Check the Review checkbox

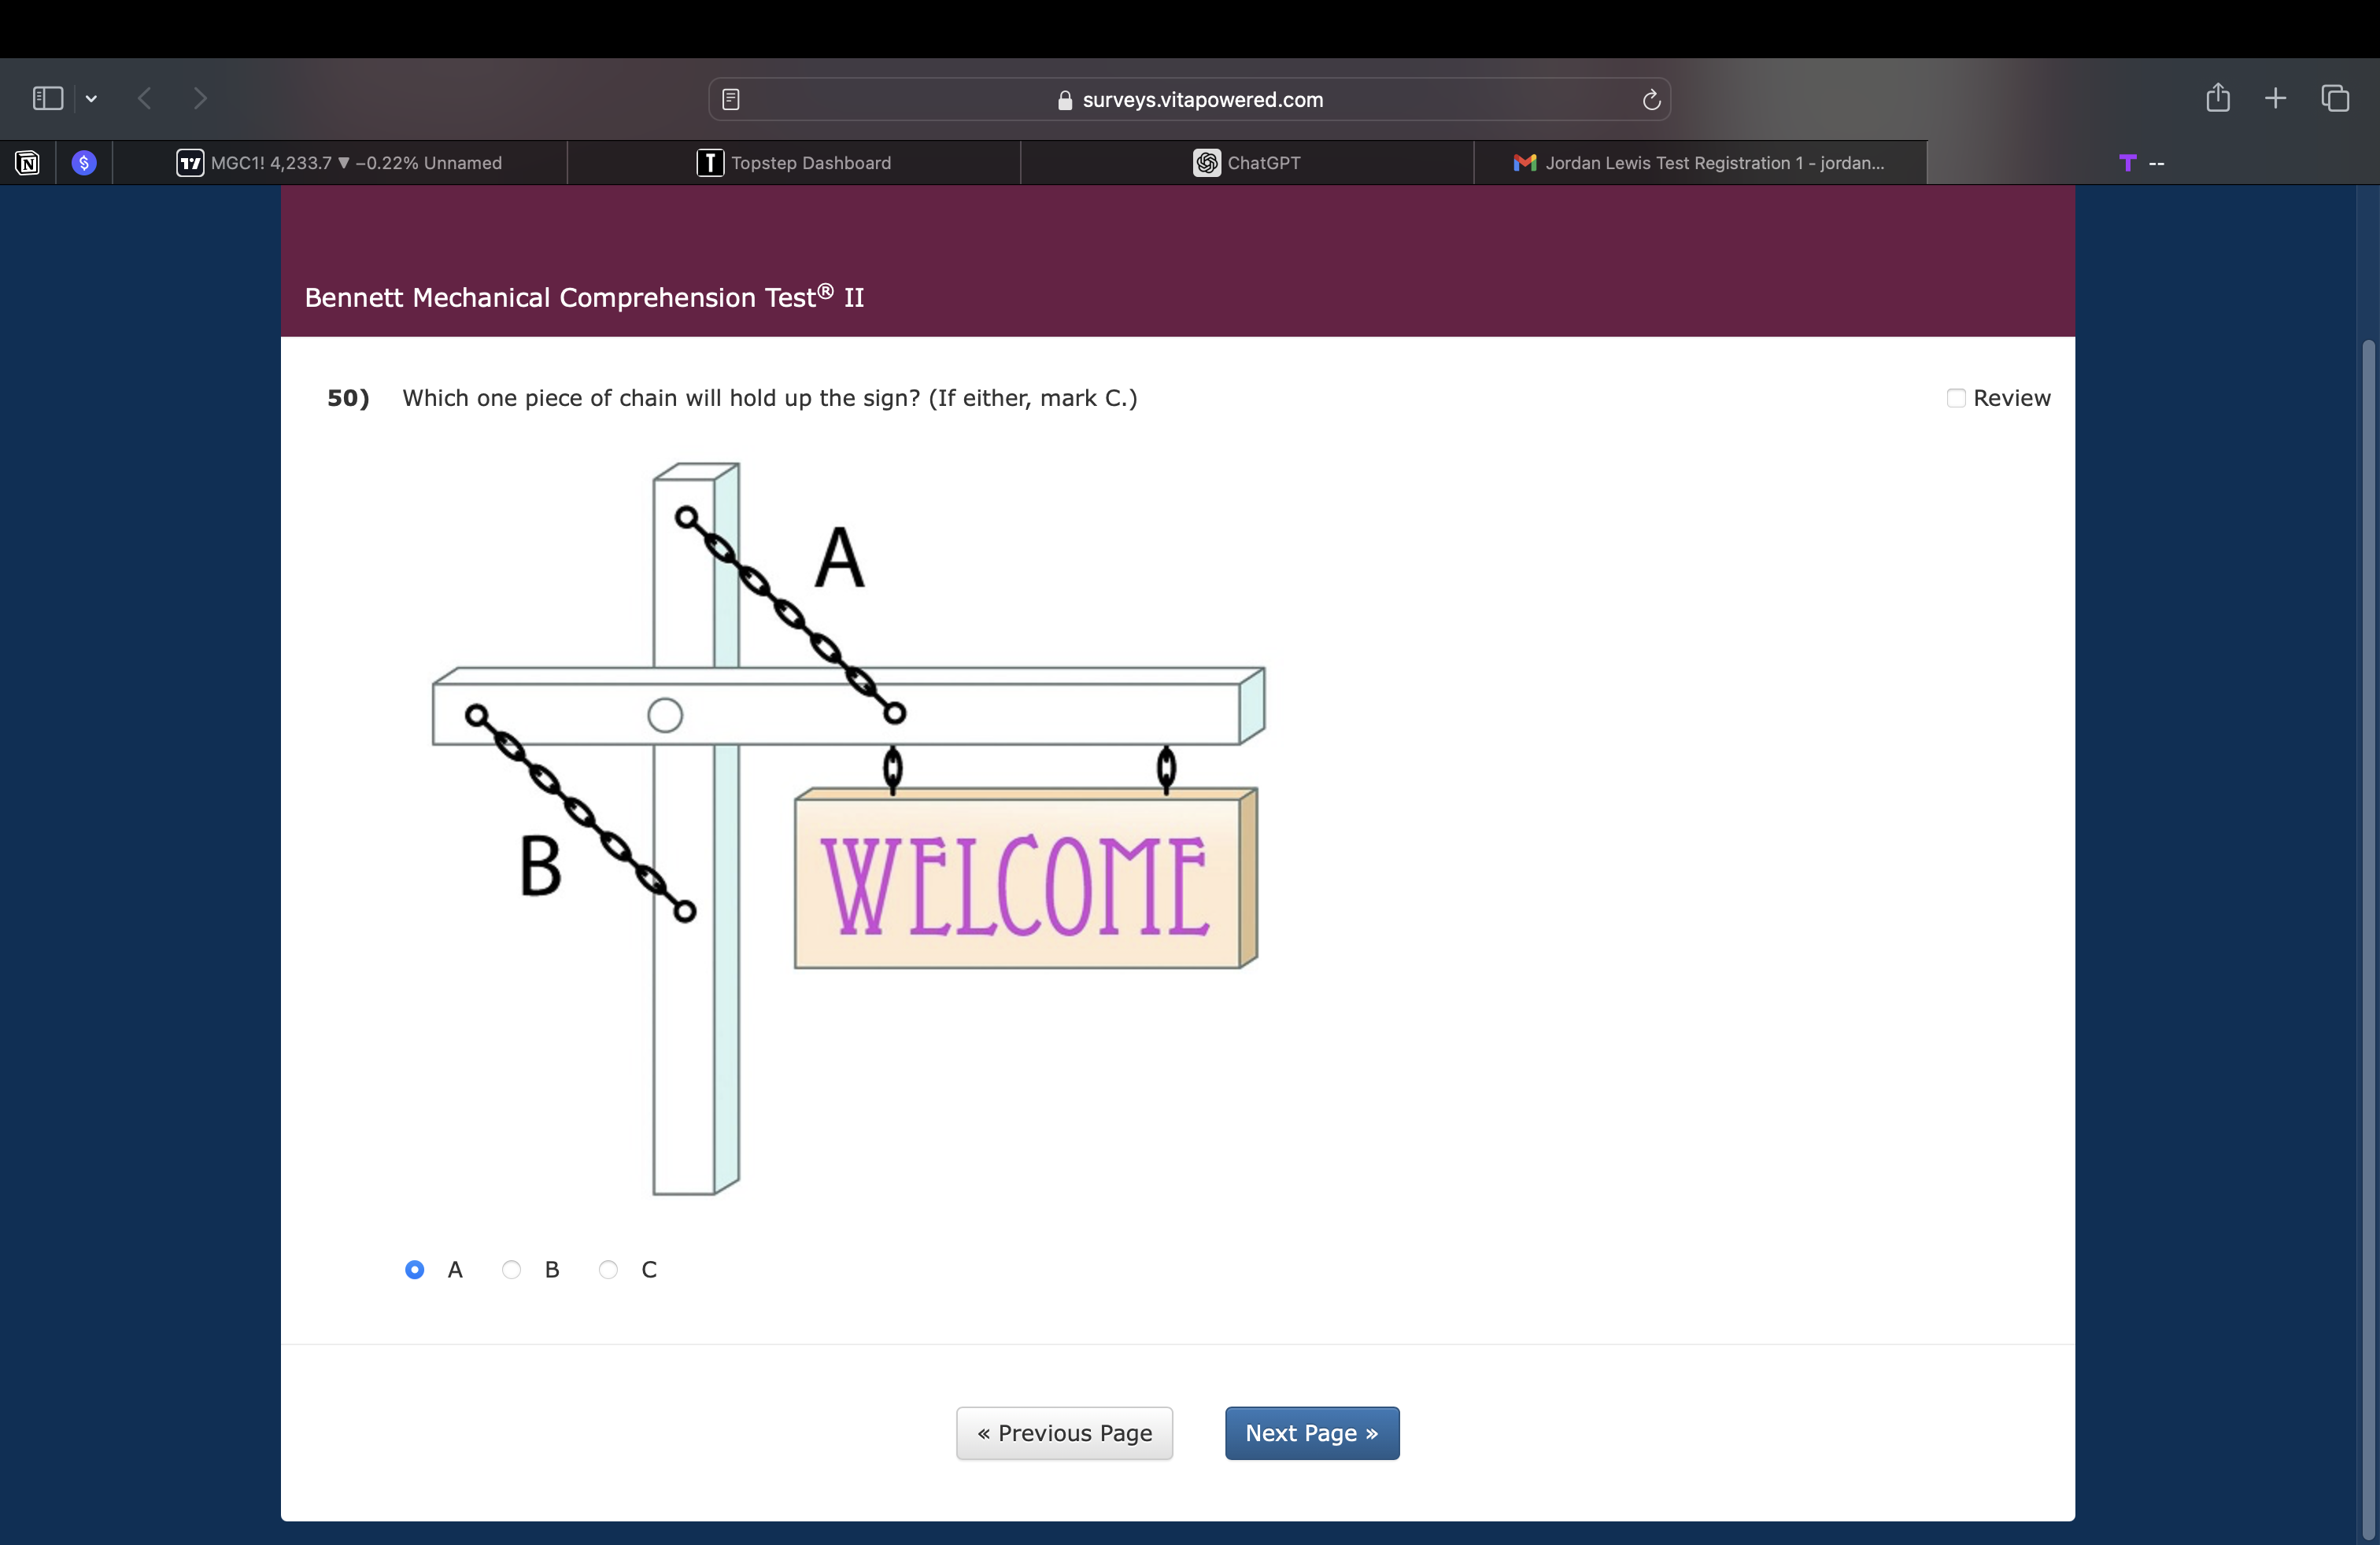(1956, 398)
